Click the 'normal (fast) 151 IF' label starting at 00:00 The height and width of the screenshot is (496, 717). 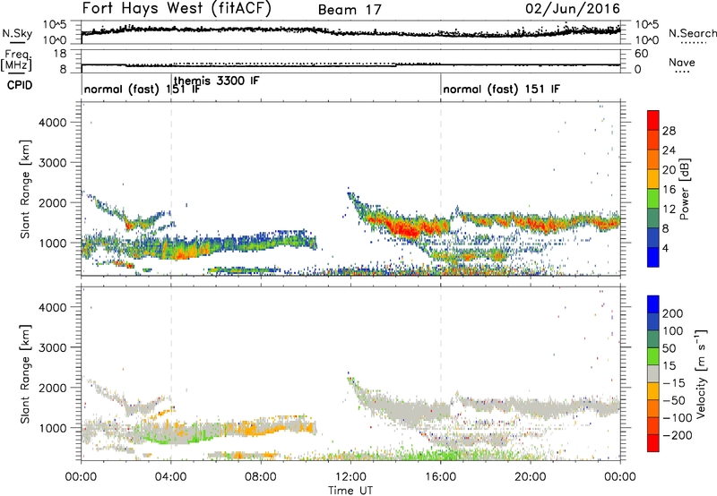coord(143,89)
